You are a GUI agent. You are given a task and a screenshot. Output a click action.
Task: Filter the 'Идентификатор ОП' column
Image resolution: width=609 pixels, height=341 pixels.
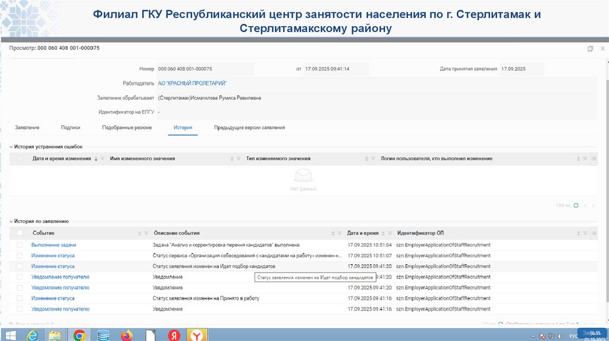(x=585, y=233)
